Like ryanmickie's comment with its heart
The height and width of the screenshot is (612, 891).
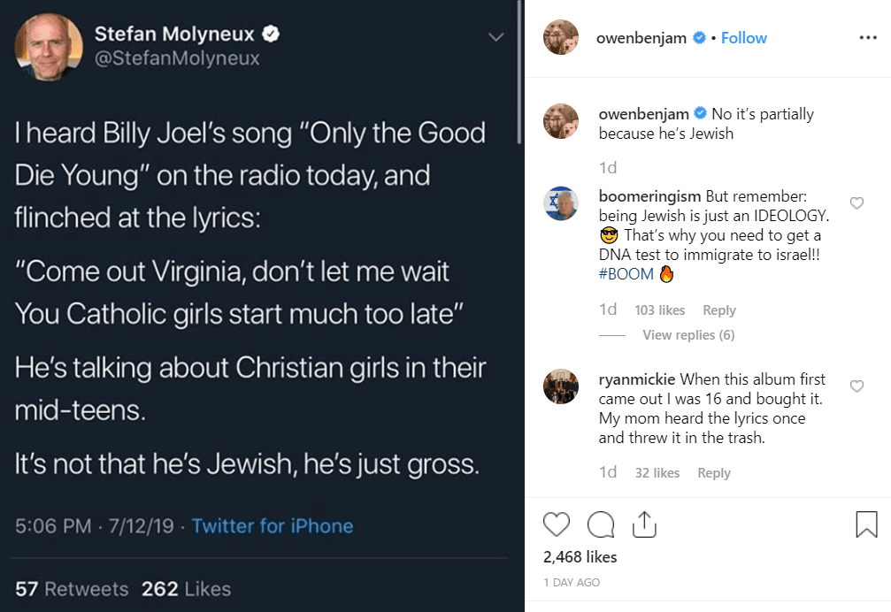pyautogui.click(x=856, y=386)
